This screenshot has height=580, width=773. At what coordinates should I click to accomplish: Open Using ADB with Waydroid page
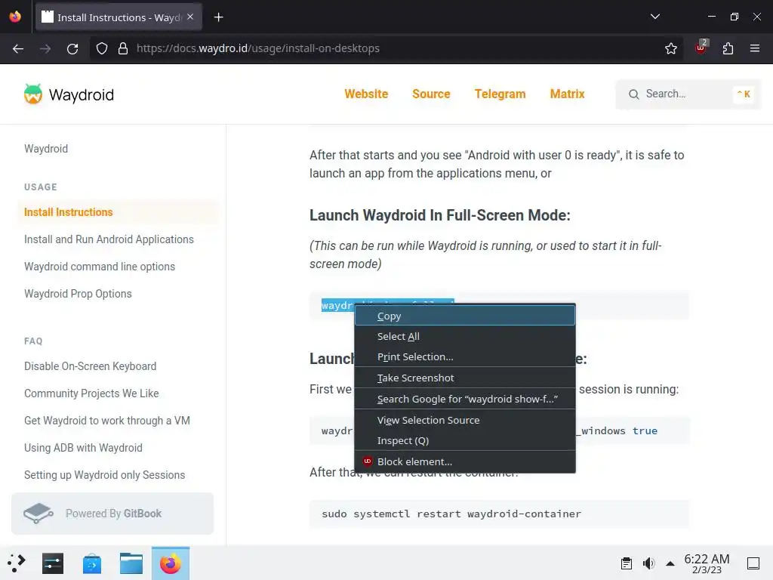83,447
